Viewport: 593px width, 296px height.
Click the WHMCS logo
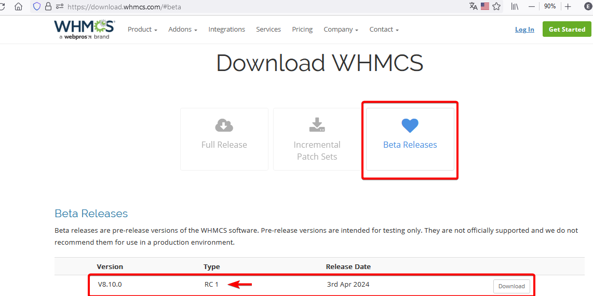click(x=84, y=30)
